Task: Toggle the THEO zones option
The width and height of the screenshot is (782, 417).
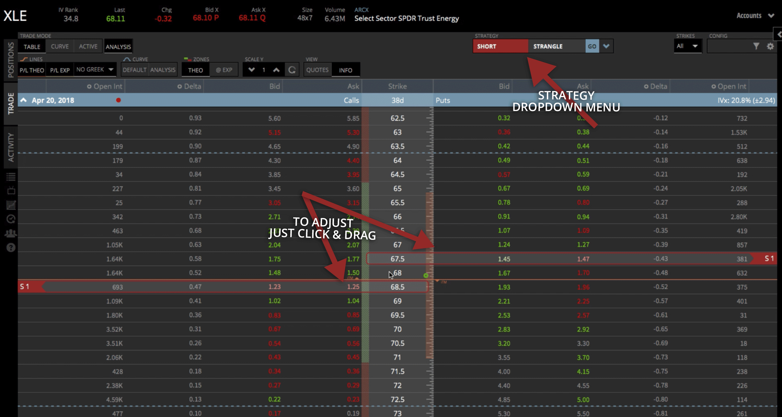Action: coord(195,70)
